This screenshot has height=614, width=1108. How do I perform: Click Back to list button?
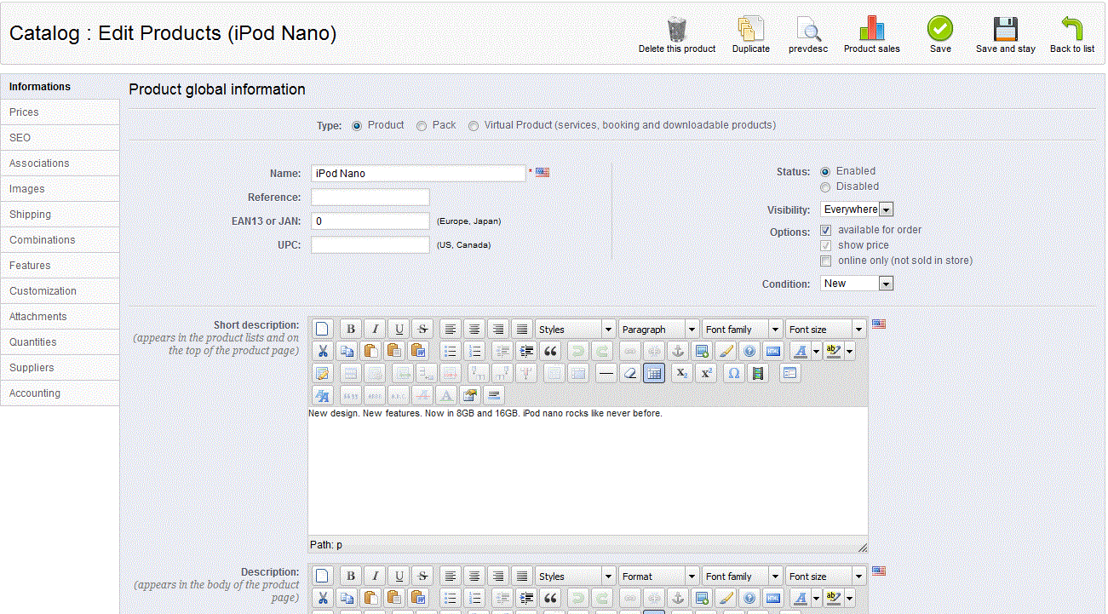[x=1071, y=34]
